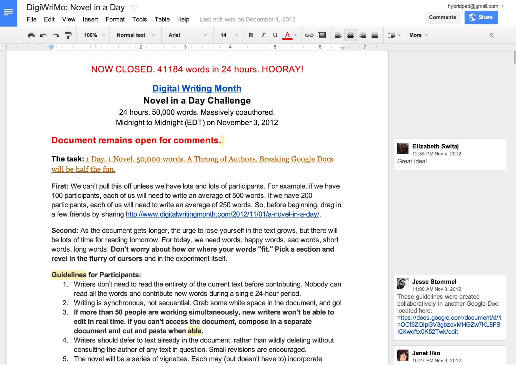
Task: Select the Paint format tool
Action: (68, 35)
